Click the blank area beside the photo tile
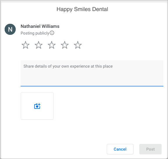Image resolution: width=168 pixels, height=159 pixels. [107, 106]
